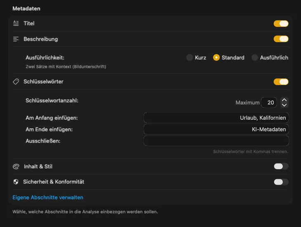This screenshot has height=227, width=301.
Task: Click the Schlüsselwörter tag icon
Action: coord(16,82)
